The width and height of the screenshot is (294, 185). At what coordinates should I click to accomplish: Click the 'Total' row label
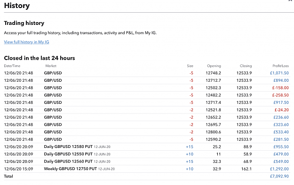pyautogui.click(x=8, y=176)
